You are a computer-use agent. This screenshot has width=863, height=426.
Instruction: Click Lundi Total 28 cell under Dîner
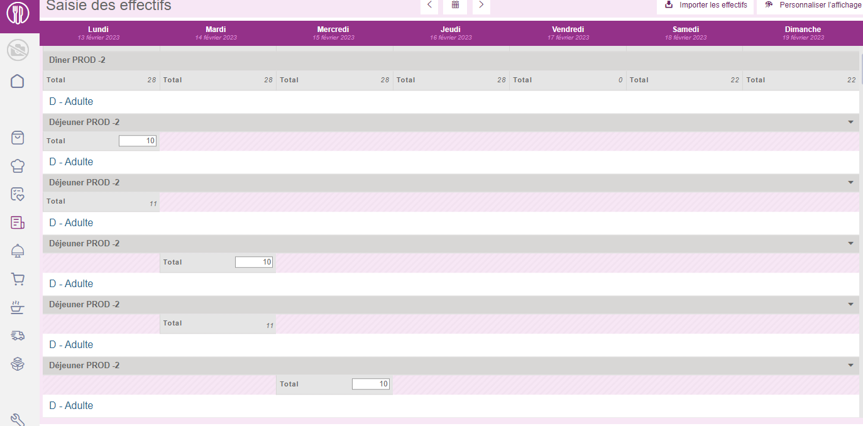pyautogui.click(x=101, y=80)
